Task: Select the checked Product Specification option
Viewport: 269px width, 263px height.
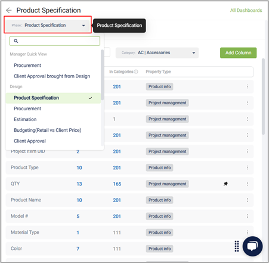Action: pyautogui.click(x=53, y=98)
